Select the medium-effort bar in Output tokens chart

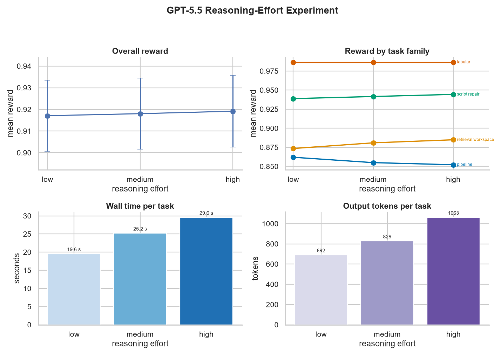click(x=387, y=283)
